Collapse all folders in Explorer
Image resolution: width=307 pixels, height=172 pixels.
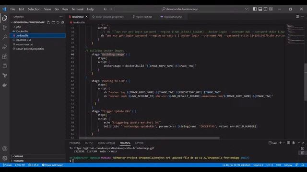(x=63, y=22)
